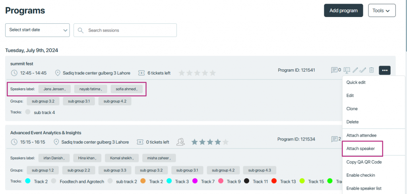Click clock icon beside 12:45 - 14:45
407x194 pixels.
(14, 73)
